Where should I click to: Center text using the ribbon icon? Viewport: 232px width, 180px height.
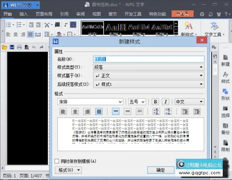[15, 34]
